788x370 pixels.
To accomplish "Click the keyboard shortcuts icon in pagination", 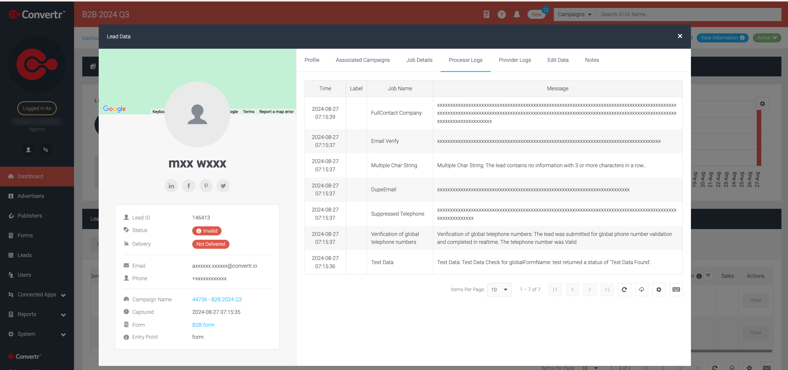I will pos(676,290).
